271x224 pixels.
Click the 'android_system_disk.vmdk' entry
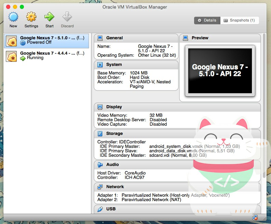[x=194, y=146]
